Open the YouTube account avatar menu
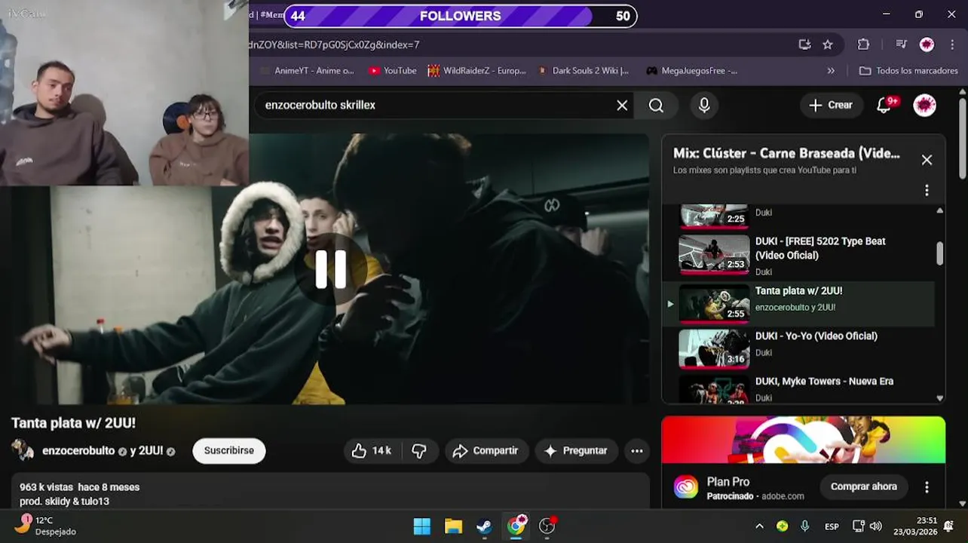 925,106
